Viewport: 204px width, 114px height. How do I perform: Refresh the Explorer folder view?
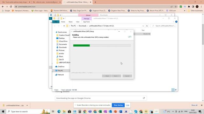point(147,26)
